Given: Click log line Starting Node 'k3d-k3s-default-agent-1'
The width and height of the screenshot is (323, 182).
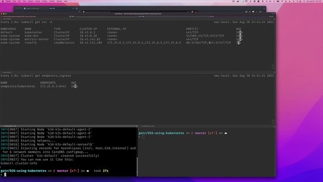Looking at the screenshot, I should tap(46, 137).
